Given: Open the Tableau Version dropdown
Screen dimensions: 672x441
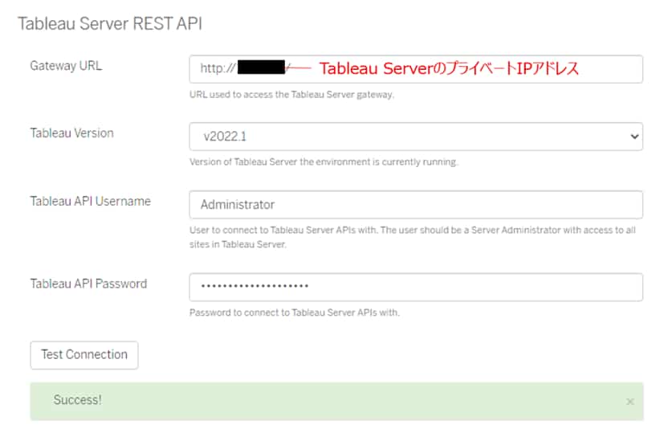Looking at the screenshot, I should 416,137.
